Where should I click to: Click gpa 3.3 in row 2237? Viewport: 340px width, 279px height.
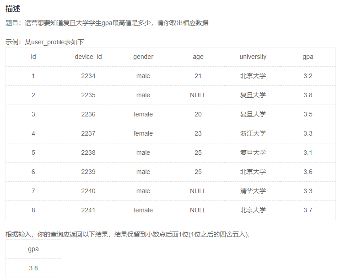click(x=308, y=133)
